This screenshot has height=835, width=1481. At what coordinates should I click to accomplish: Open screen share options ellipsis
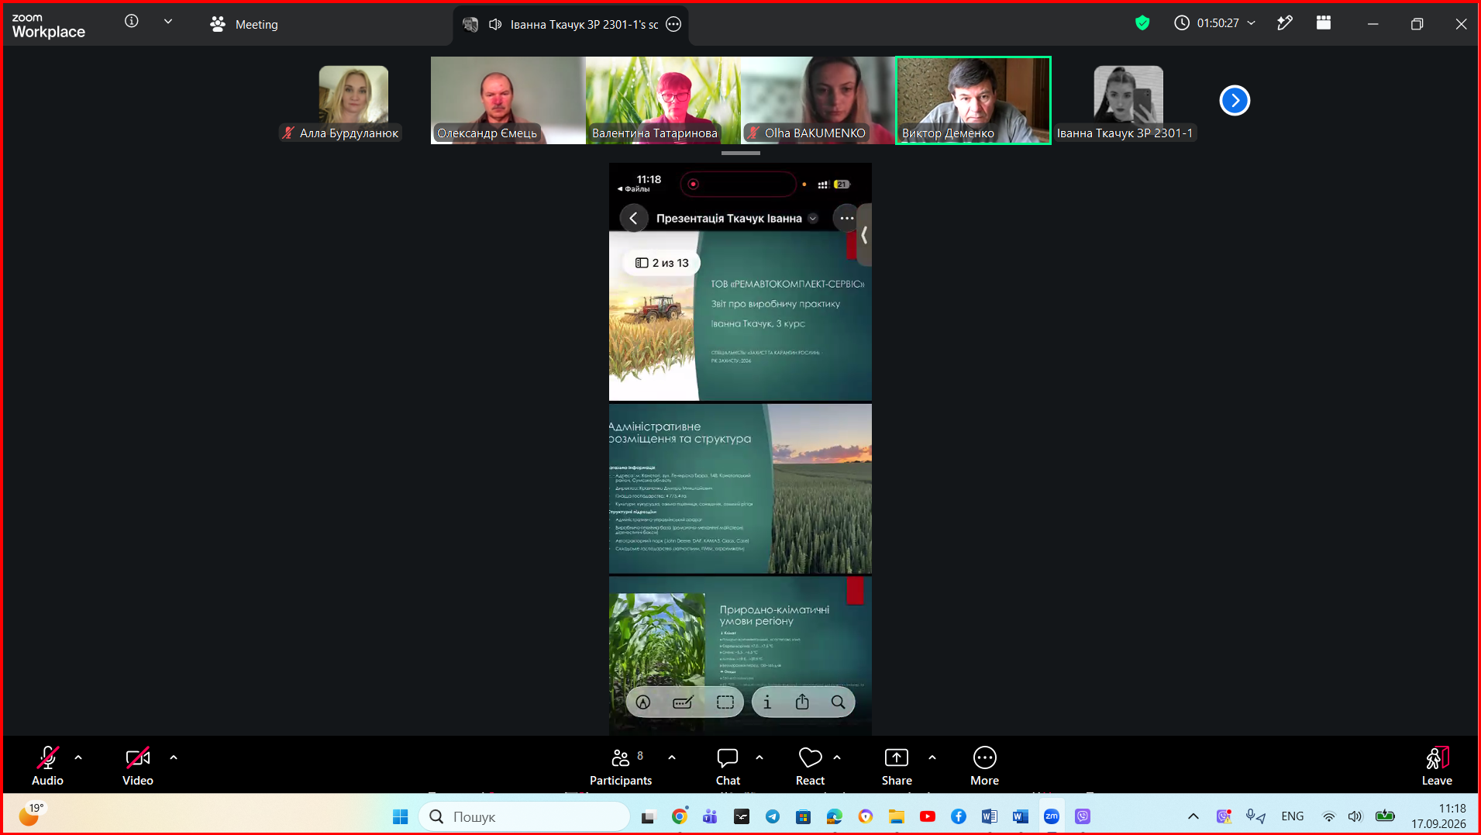674,24
